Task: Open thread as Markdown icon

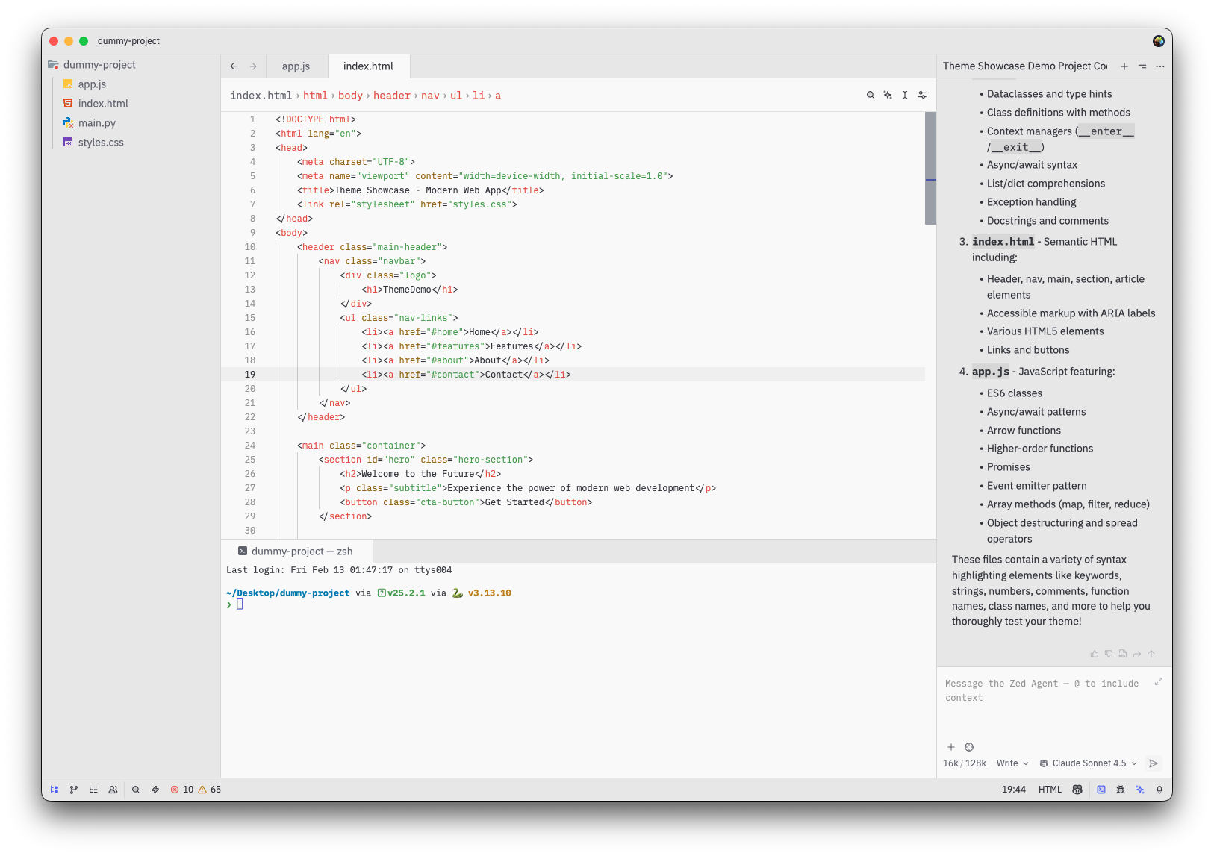Action: 1123,654
